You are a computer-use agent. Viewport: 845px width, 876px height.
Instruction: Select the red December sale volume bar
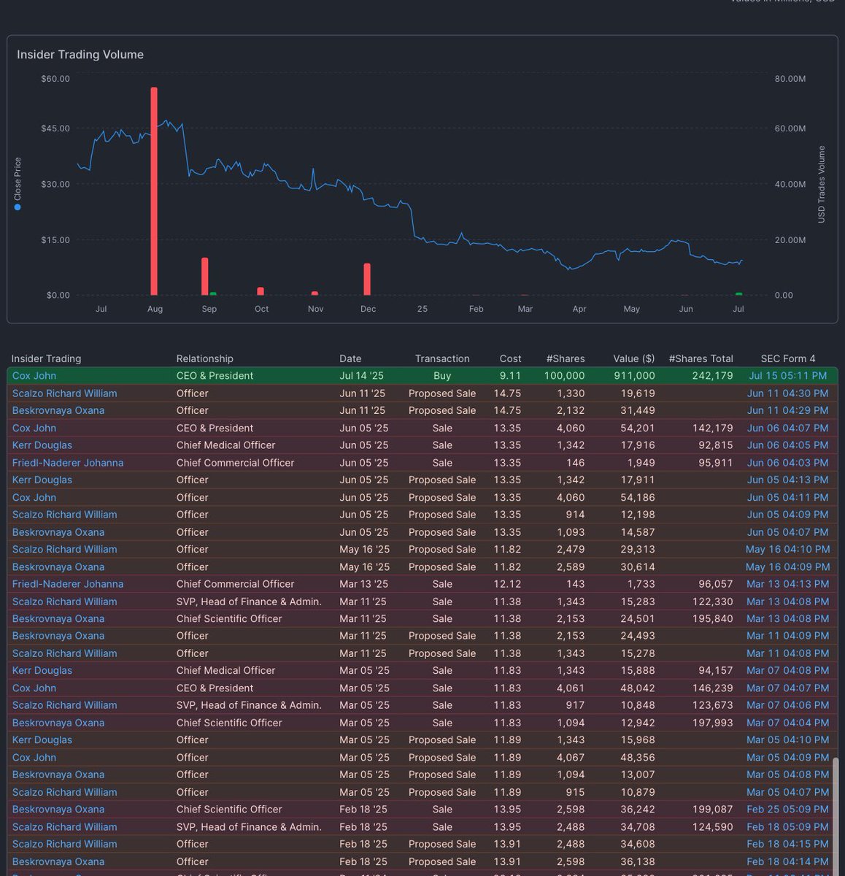[x=367, y=280]
